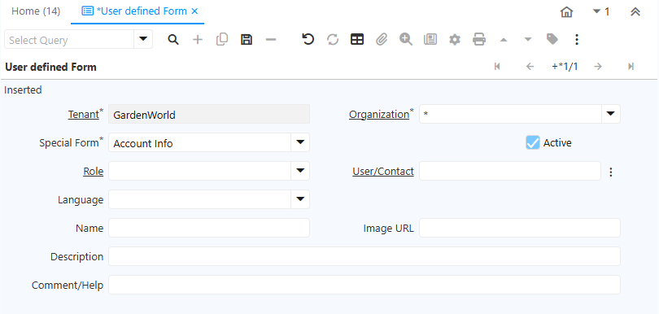Click the Process gear icon
The width and height of the screenshot is (659, 314).
(x=455, y=40)
